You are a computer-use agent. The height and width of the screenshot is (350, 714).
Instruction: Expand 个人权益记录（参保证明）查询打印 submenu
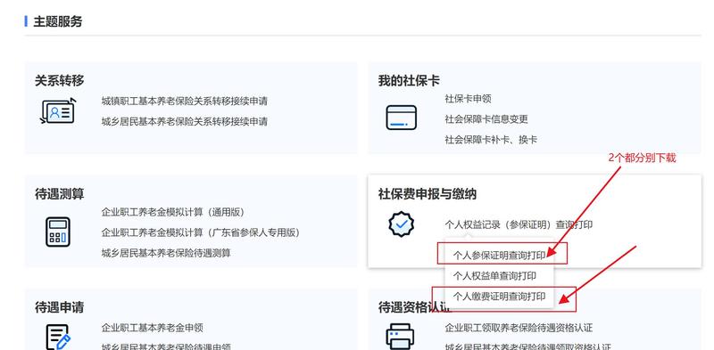pos(519,224)
